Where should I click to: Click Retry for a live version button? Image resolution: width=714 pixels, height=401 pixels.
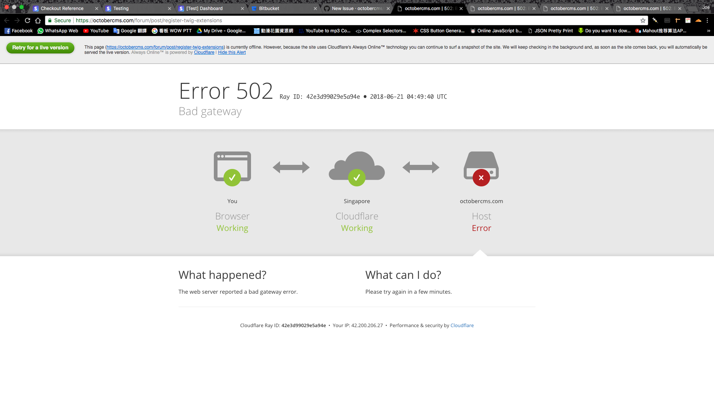tap(40, 48)
